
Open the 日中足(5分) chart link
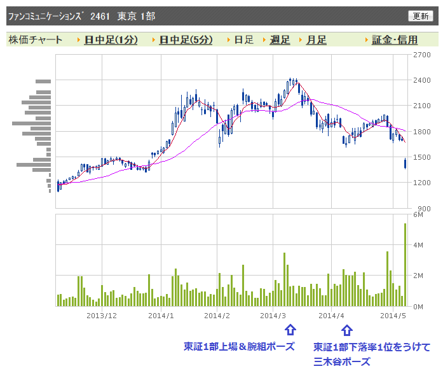point(186,40)
